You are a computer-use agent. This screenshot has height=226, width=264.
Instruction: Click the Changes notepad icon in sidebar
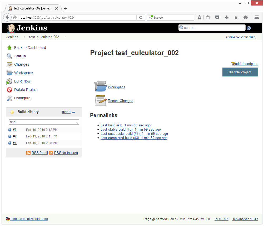9,65
